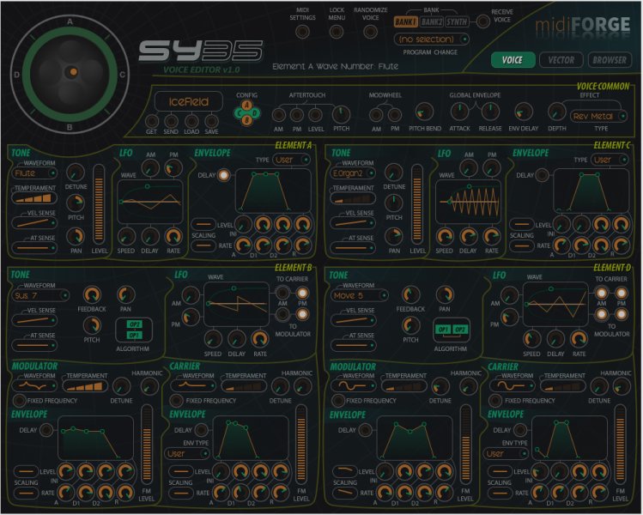643x515 pixels.
Task: Click the ENV DELAY knob
Action: click(x=524, y=112)
